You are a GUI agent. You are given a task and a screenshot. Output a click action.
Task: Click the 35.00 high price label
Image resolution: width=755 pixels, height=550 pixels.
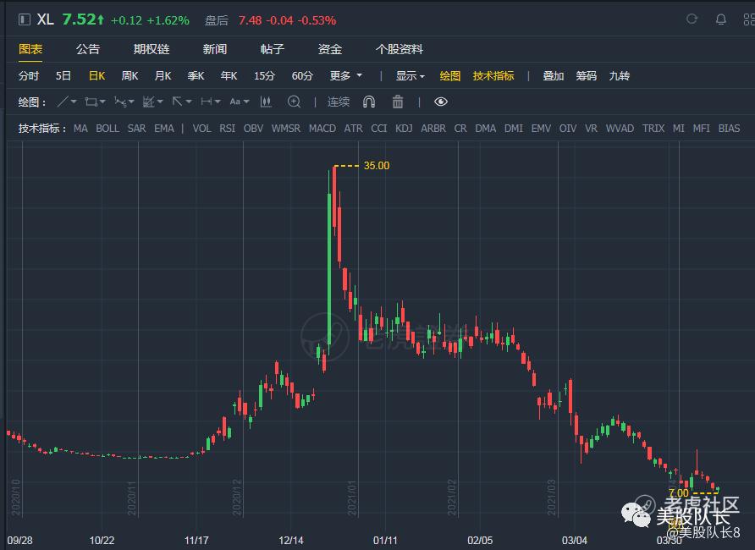[377, 166]
